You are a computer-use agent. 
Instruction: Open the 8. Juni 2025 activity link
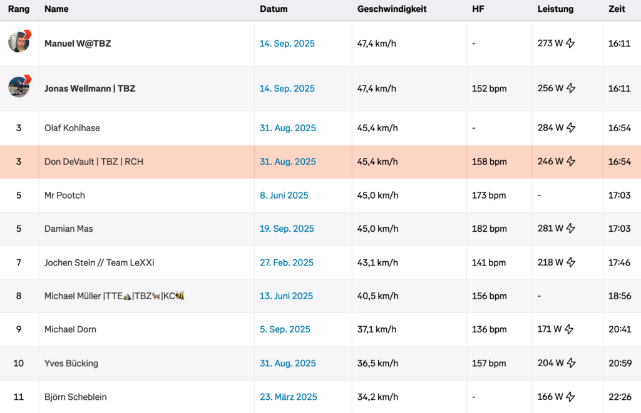(x=284, y=196)
